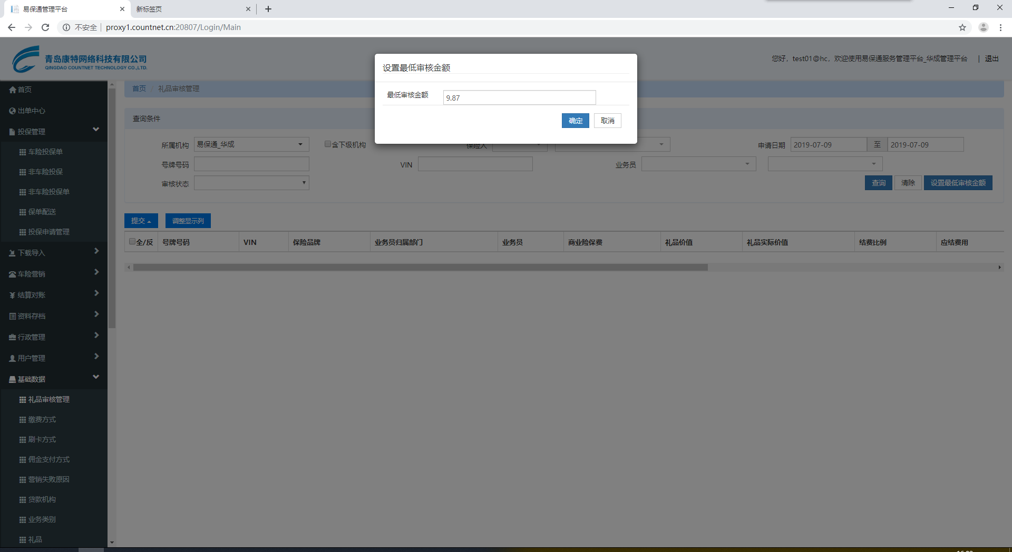The width and height of the screenshot is (1012, 552).
Task: Click the 号牌号码 input field
Action: click(251, 164)
